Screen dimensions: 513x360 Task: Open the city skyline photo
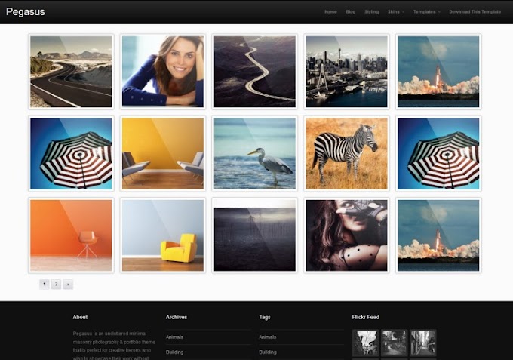[346, 72]
